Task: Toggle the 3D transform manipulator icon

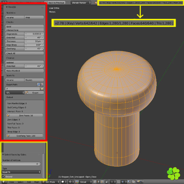Action: click(77, 182)
